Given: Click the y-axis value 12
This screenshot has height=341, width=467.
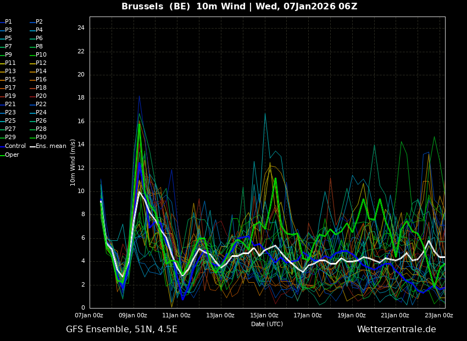Looking at the screenshot, I should (81, 168).
